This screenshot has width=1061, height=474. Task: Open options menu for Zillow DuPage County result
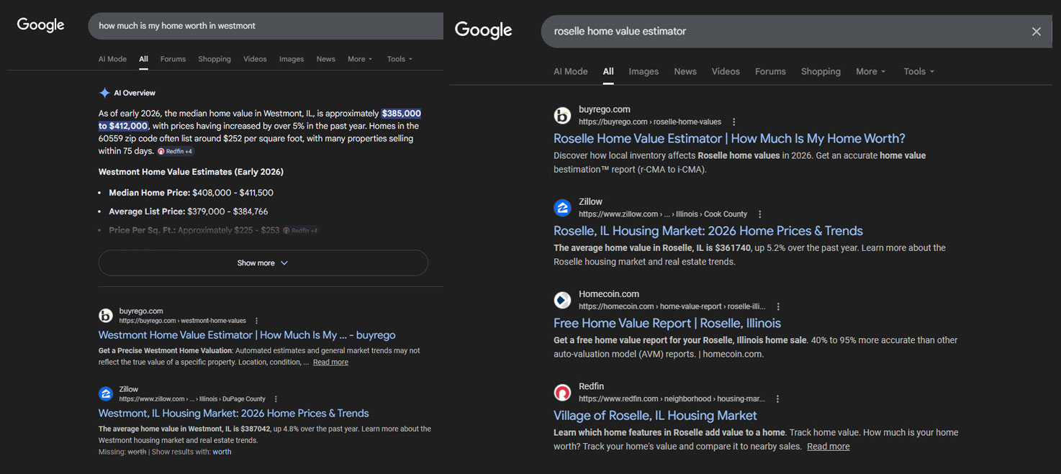[x=276, y=399]
